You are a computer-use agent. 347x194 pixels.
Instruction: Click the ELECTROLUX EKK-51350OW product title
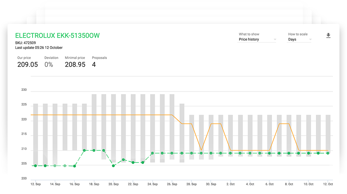point(57,36)
